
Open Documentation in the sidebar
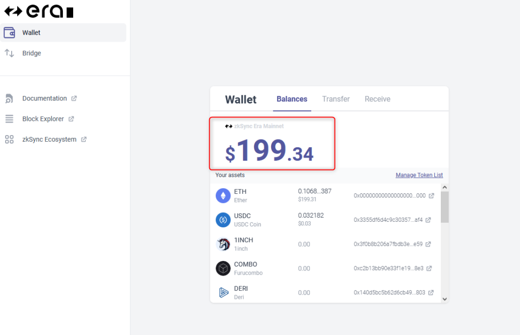point(45,98)
